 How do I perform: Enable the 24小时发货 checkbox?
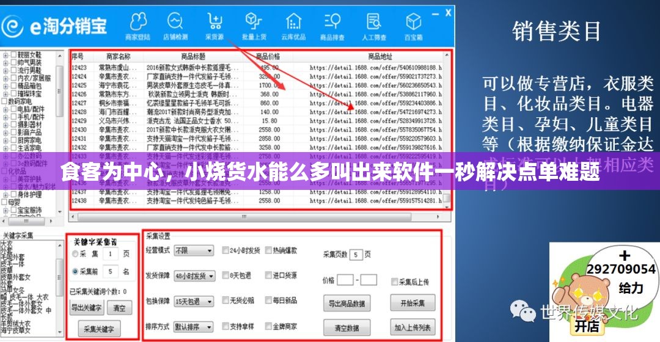225,250
